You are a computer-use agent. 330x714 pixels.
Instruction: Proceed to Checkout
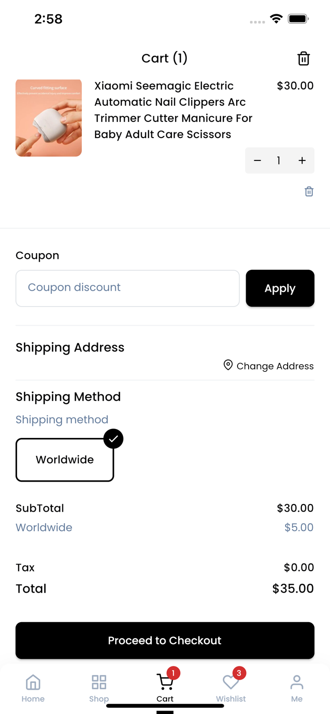click(165, 640)
